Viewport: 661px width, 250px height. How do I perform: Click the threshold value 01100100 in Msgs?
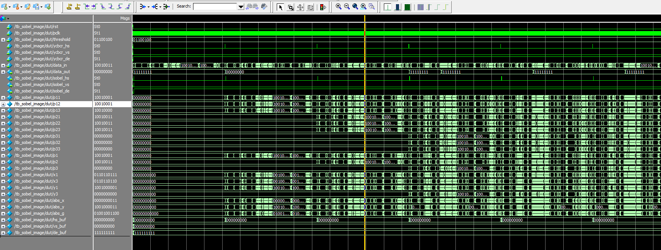103,39
